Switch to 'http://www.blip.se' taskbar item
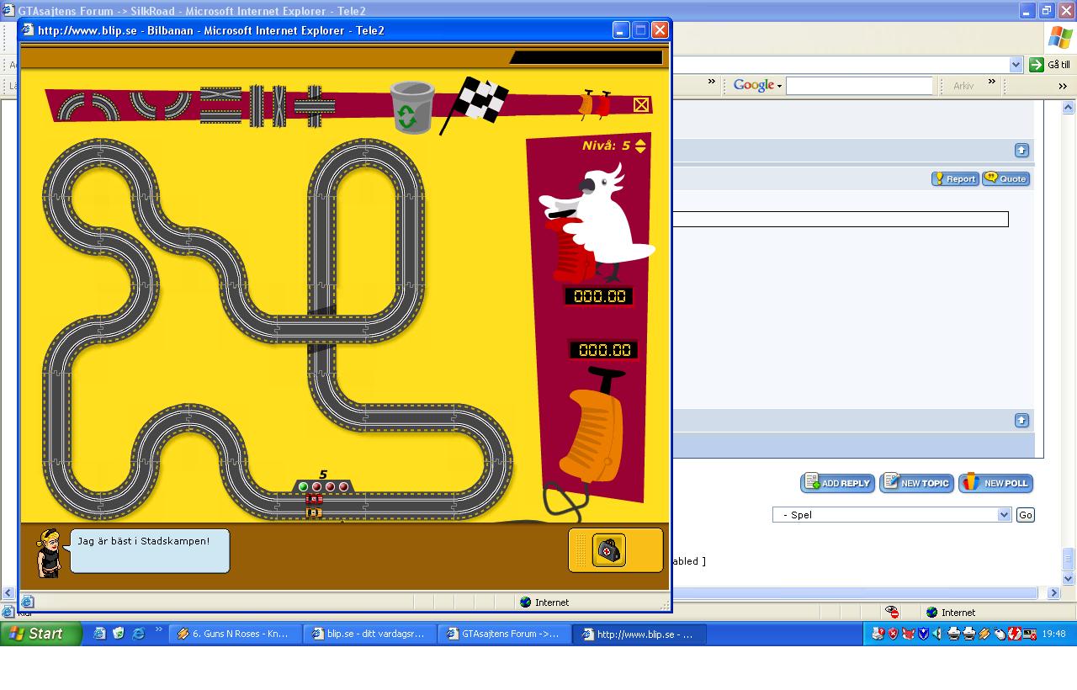Viewport: 1077px width, 690px height. [x=639, y=634]
